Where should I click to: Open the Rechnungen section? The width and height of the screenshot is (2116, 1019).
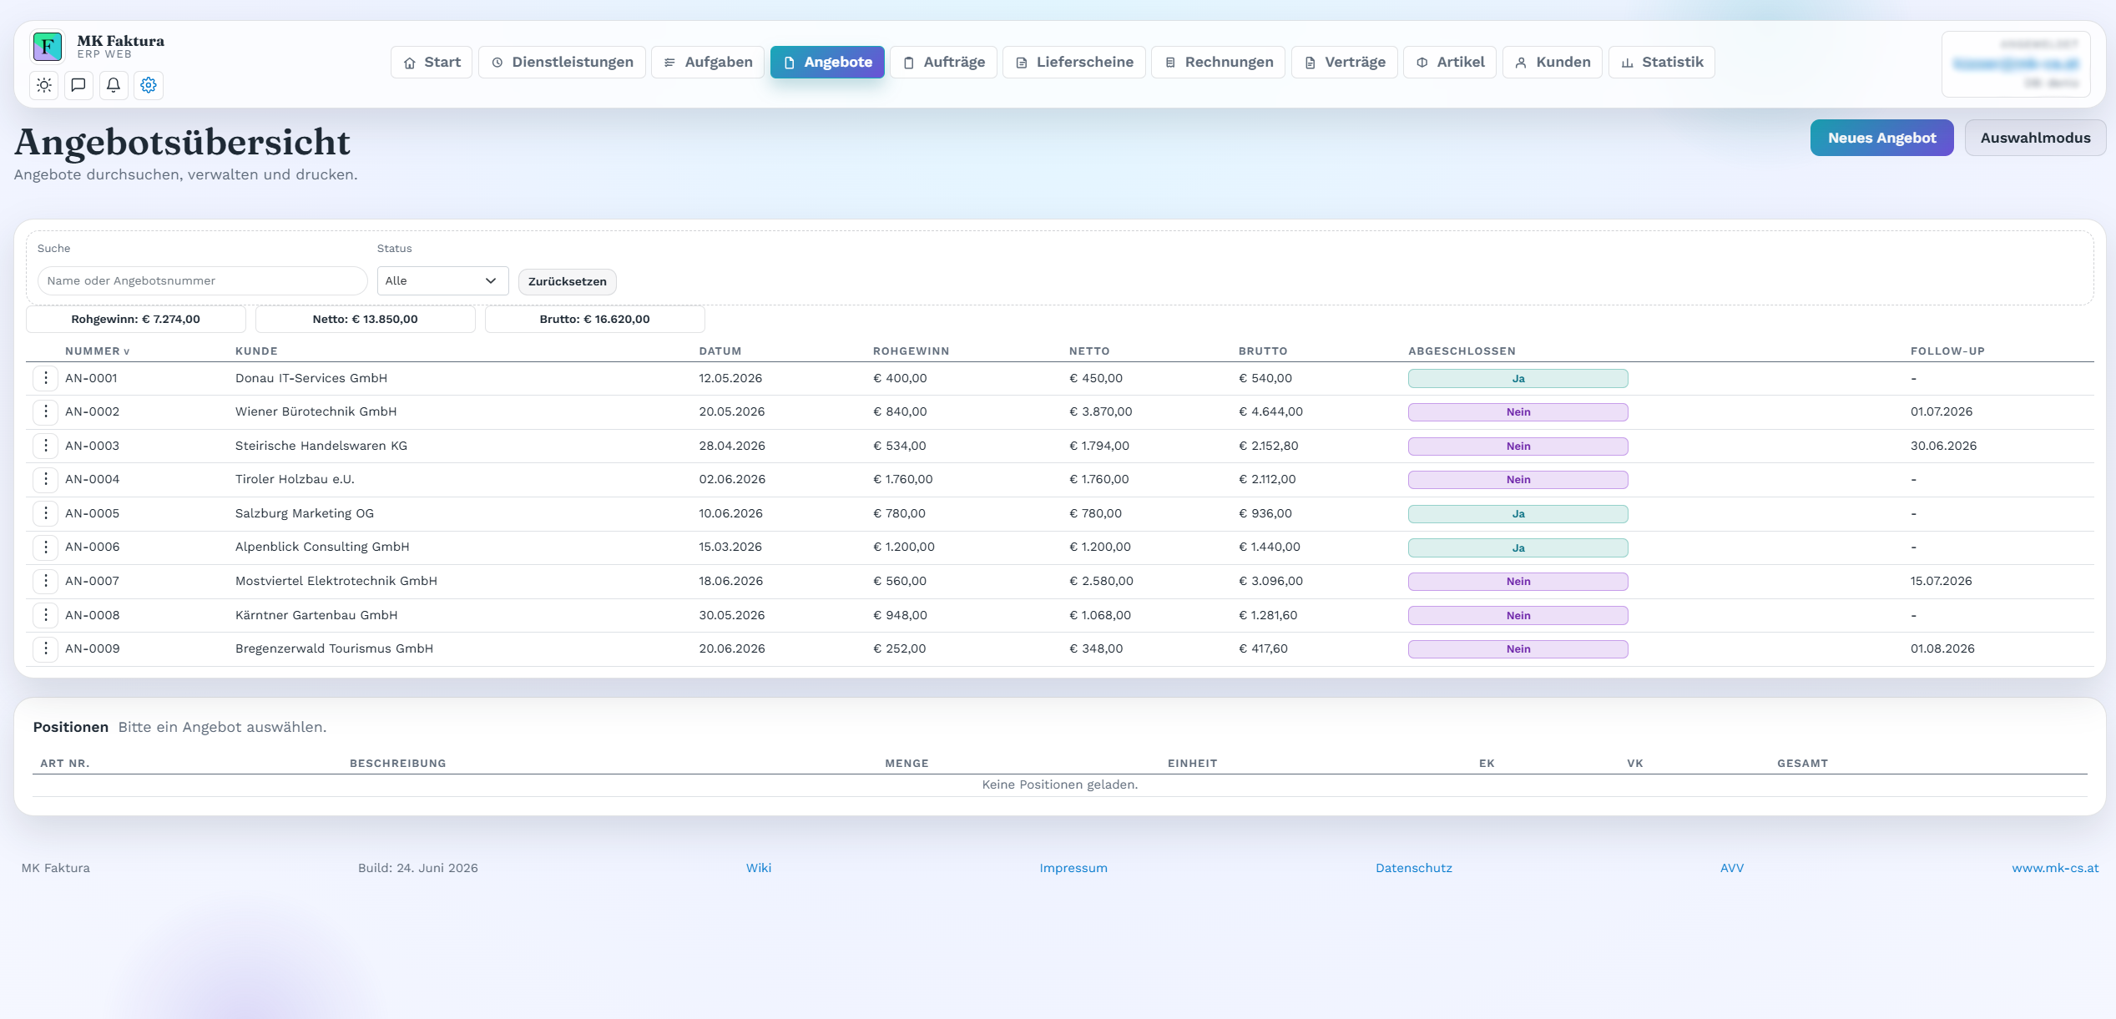(x=1219, y=63)
